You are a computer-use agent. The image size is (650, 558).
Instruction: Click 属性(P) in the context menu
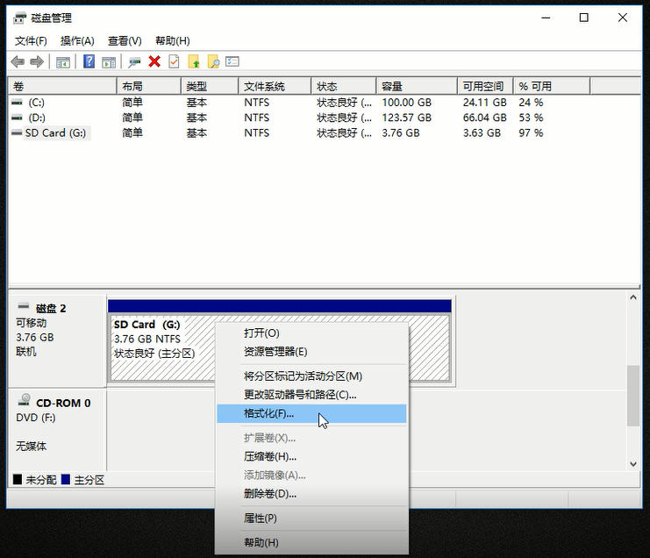[261, 519]
